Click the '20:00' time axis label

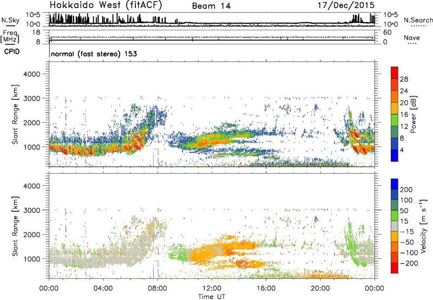pos(320,289)
